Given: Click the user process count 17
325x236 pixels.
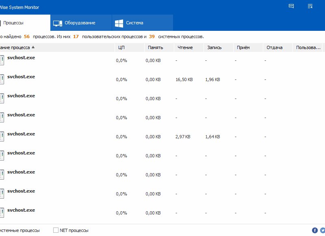Looking at the screenshot, I should point(76,36).
